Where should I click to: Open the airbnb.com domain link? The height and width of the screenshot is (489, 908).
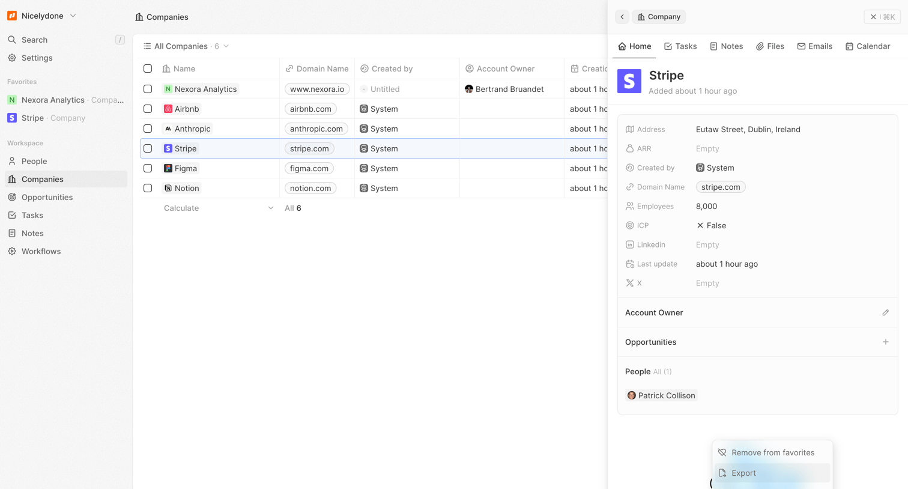310,109
